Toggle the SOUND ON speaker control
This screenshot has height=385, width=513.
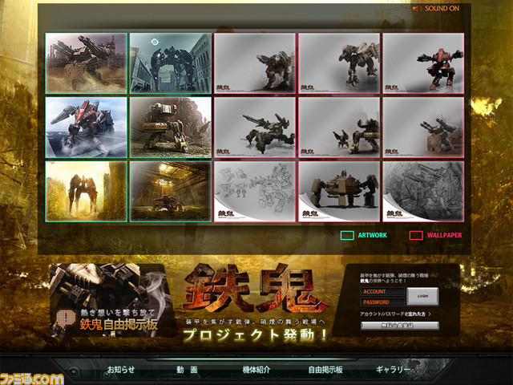click(x=436, y=9)
